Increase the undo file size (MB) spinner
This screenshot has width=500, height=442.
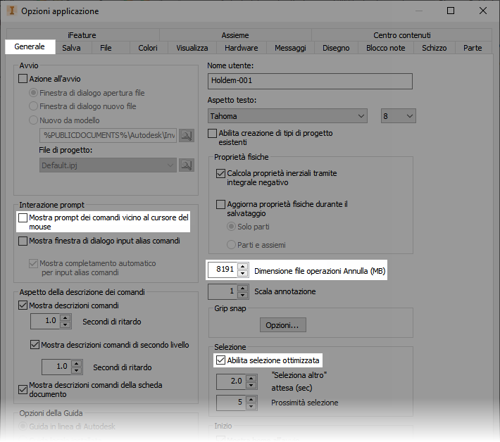(243, 267)
